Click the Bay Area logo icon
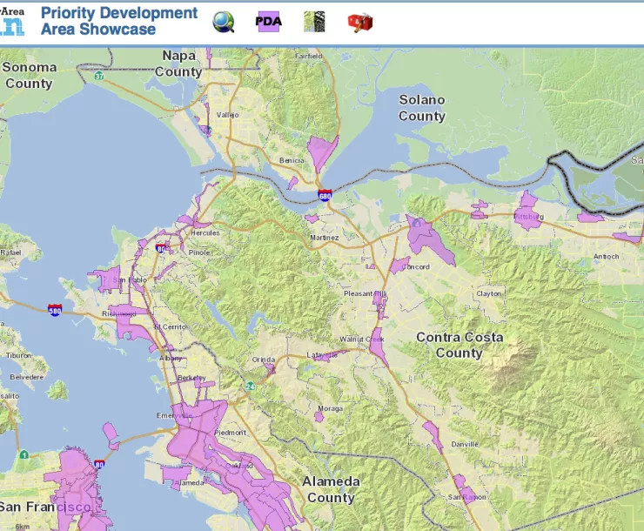This screenshot has height=531, width=644. (12, 21)
